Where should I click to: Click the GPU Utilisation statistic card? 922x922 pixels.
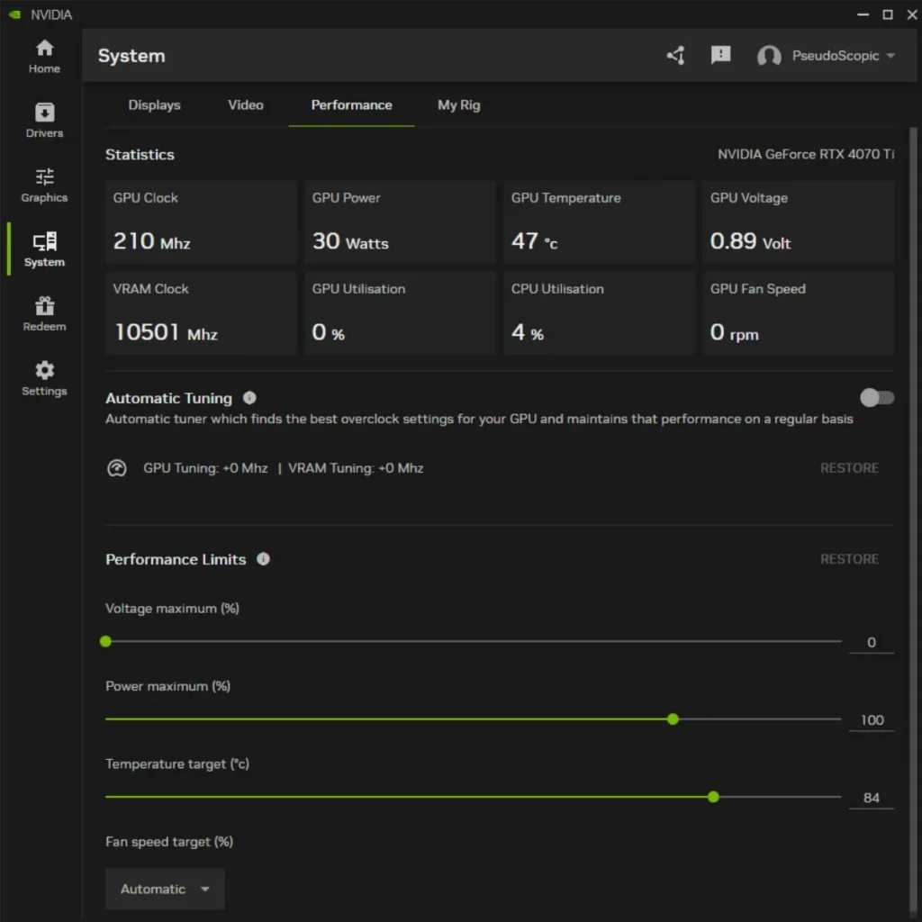[401, 313]
